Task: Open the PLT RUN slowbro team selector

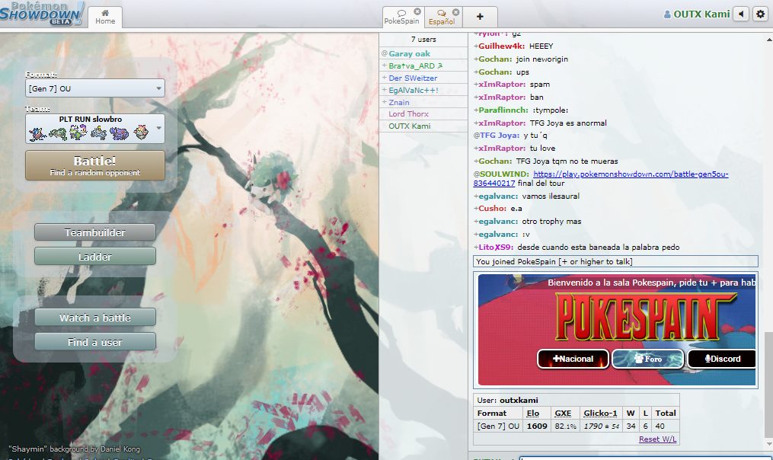Action: [95, 129]
